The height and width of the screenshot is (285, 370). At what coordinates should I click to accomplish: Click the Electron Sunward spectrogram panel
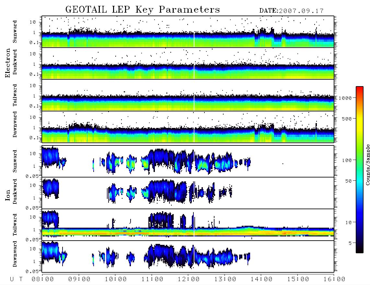click(188, 32)
